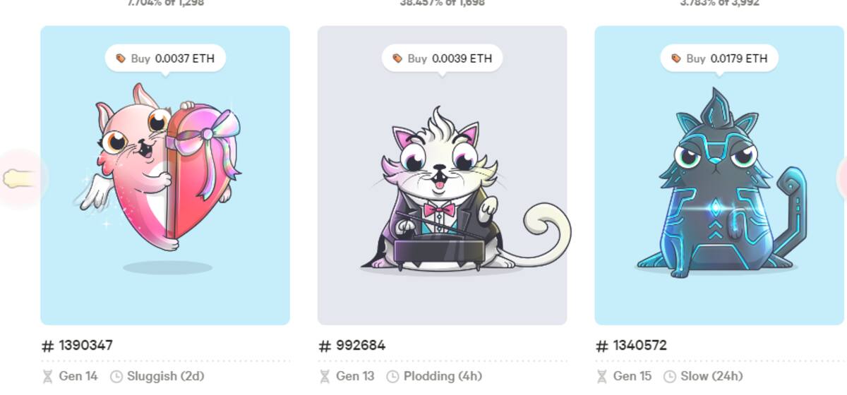Click the Buy 0.0037 ETH price tag
This screenshot has width=847, height=395.
(x=165, y=58)
